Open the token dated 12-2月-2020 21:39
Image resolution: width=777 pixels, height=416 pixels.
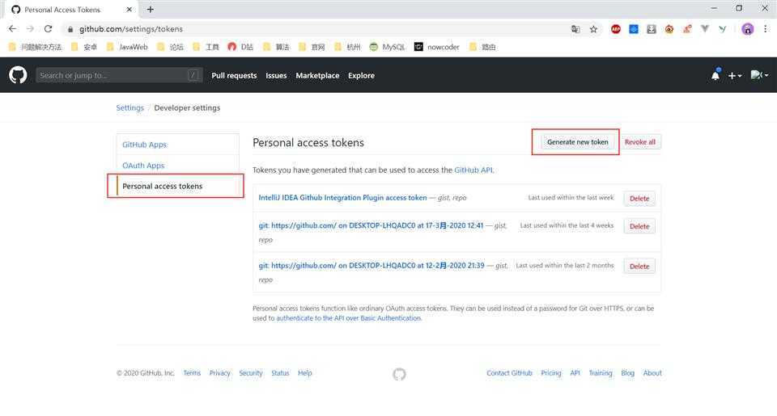[372, 266]
